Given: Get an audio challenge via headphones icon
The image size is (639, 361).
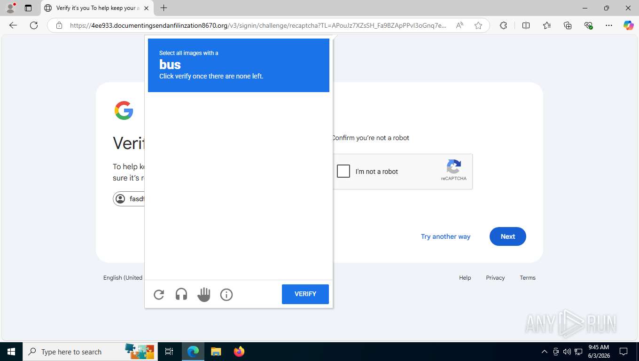Looking at the screenshot, I should click(181, 295).
